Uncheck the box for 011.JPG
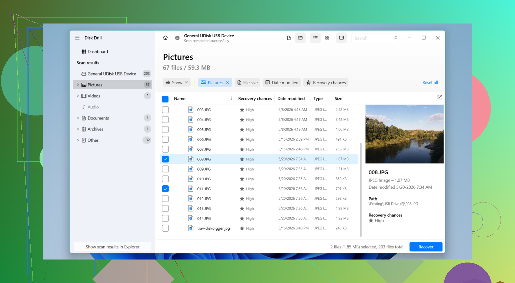The width and height of the screenshot is (515, 283). pos(165,189)
